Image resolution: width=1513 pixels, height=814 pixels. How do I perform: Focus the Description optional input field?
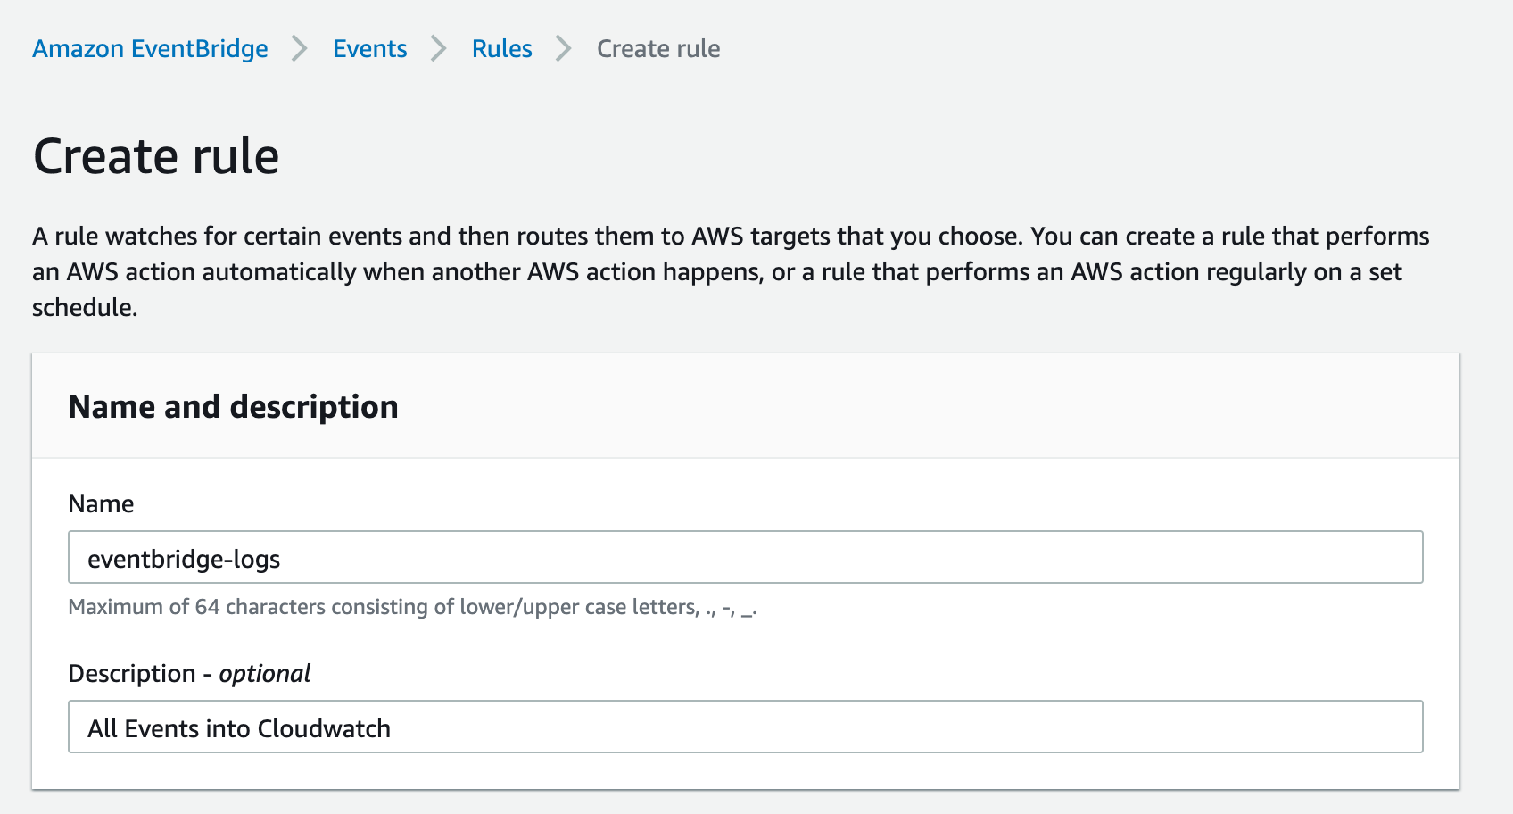[x=746, y=727]
